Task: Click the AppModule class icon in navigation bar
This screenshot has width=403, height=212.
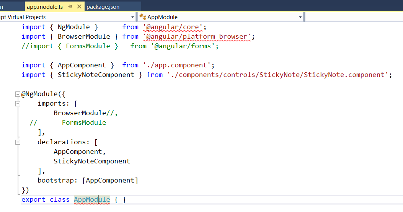Action: (x=143, y=17)
